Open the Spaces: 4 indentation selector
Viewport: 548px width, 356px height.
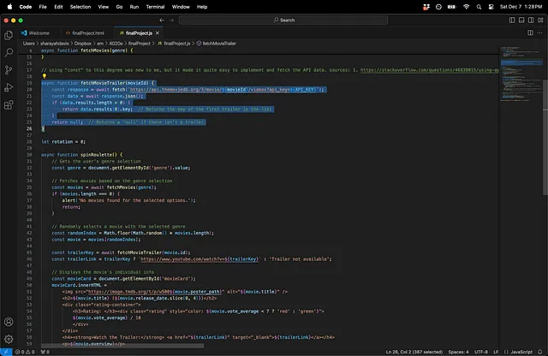click(459, 351)
